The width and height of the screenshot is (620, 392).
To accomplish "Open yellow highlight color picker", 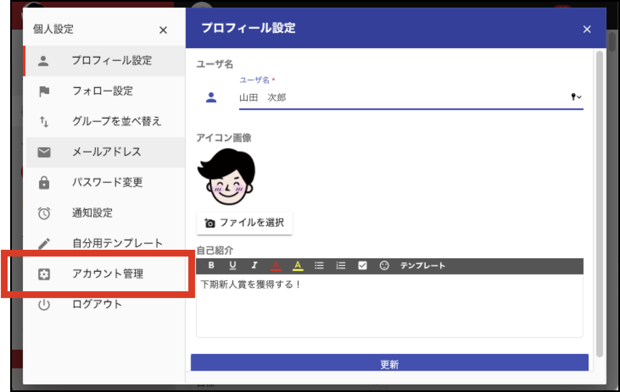I will coord(298,266).
